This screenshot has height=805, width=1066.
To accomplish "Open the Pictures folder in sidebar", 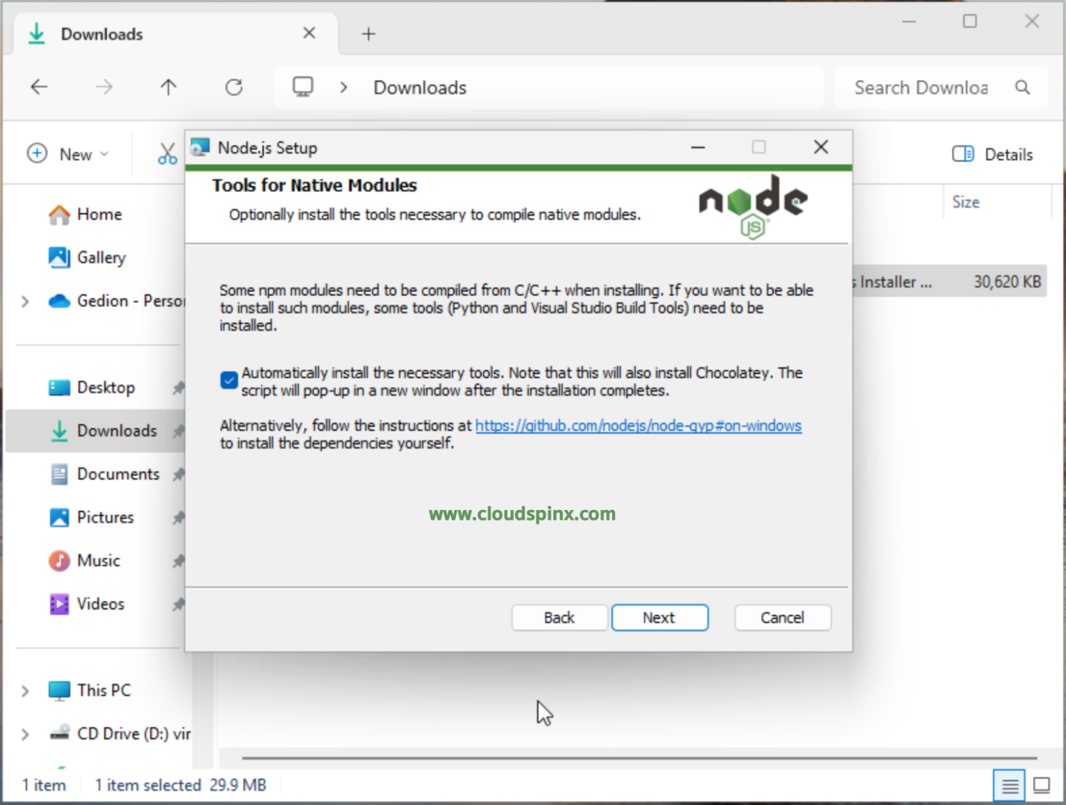I will (x=105, y=517).
